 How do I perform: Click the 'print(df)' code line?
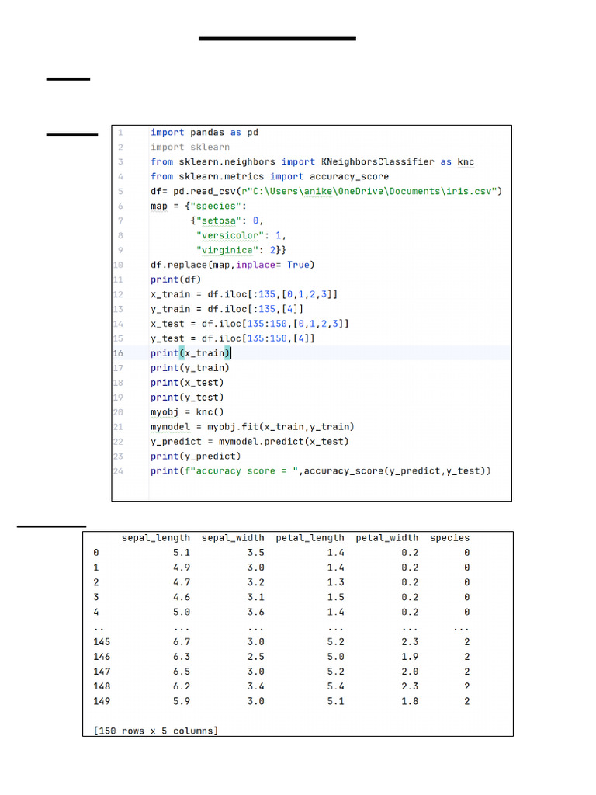[176, 279]
